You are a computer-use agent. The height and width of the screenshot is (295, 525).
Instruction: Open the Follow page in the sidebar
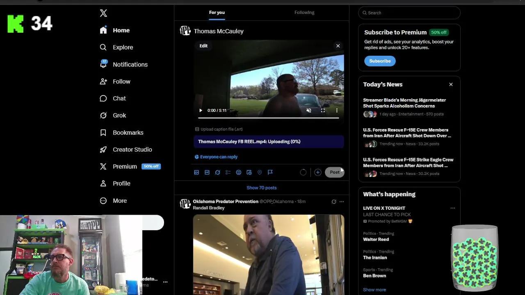coord(115,82)
